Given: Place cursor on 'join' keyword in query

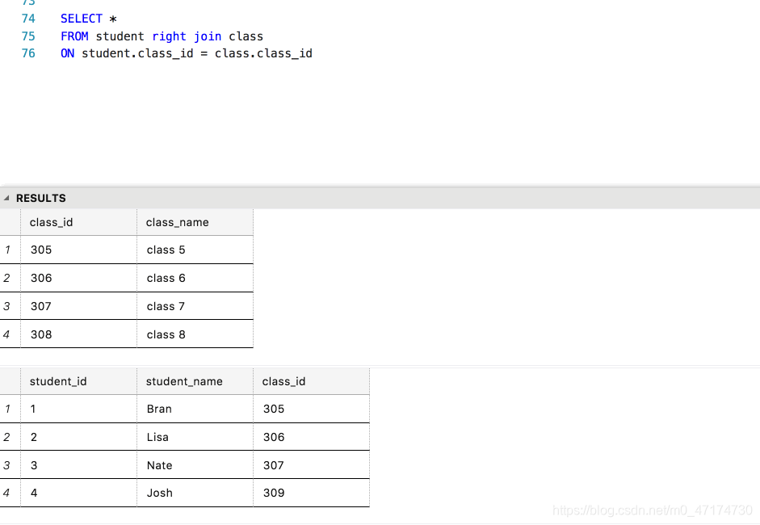Looking at the screenshot, I should [208, 37].
